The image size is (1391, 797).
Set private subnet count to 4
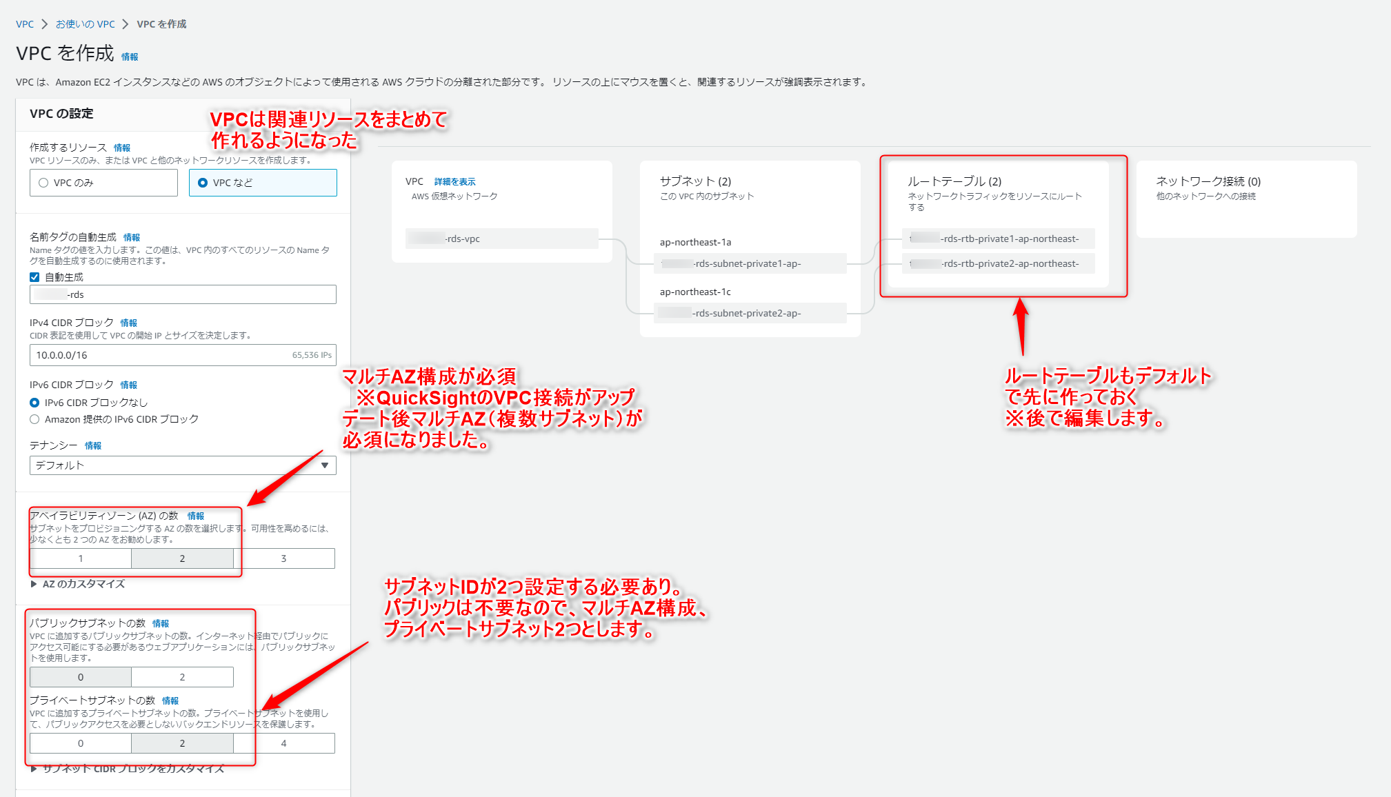pyautogui.click(x=284, y=743)
